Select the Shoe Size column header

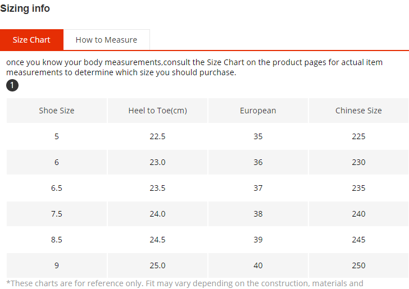tap(57, 111)
